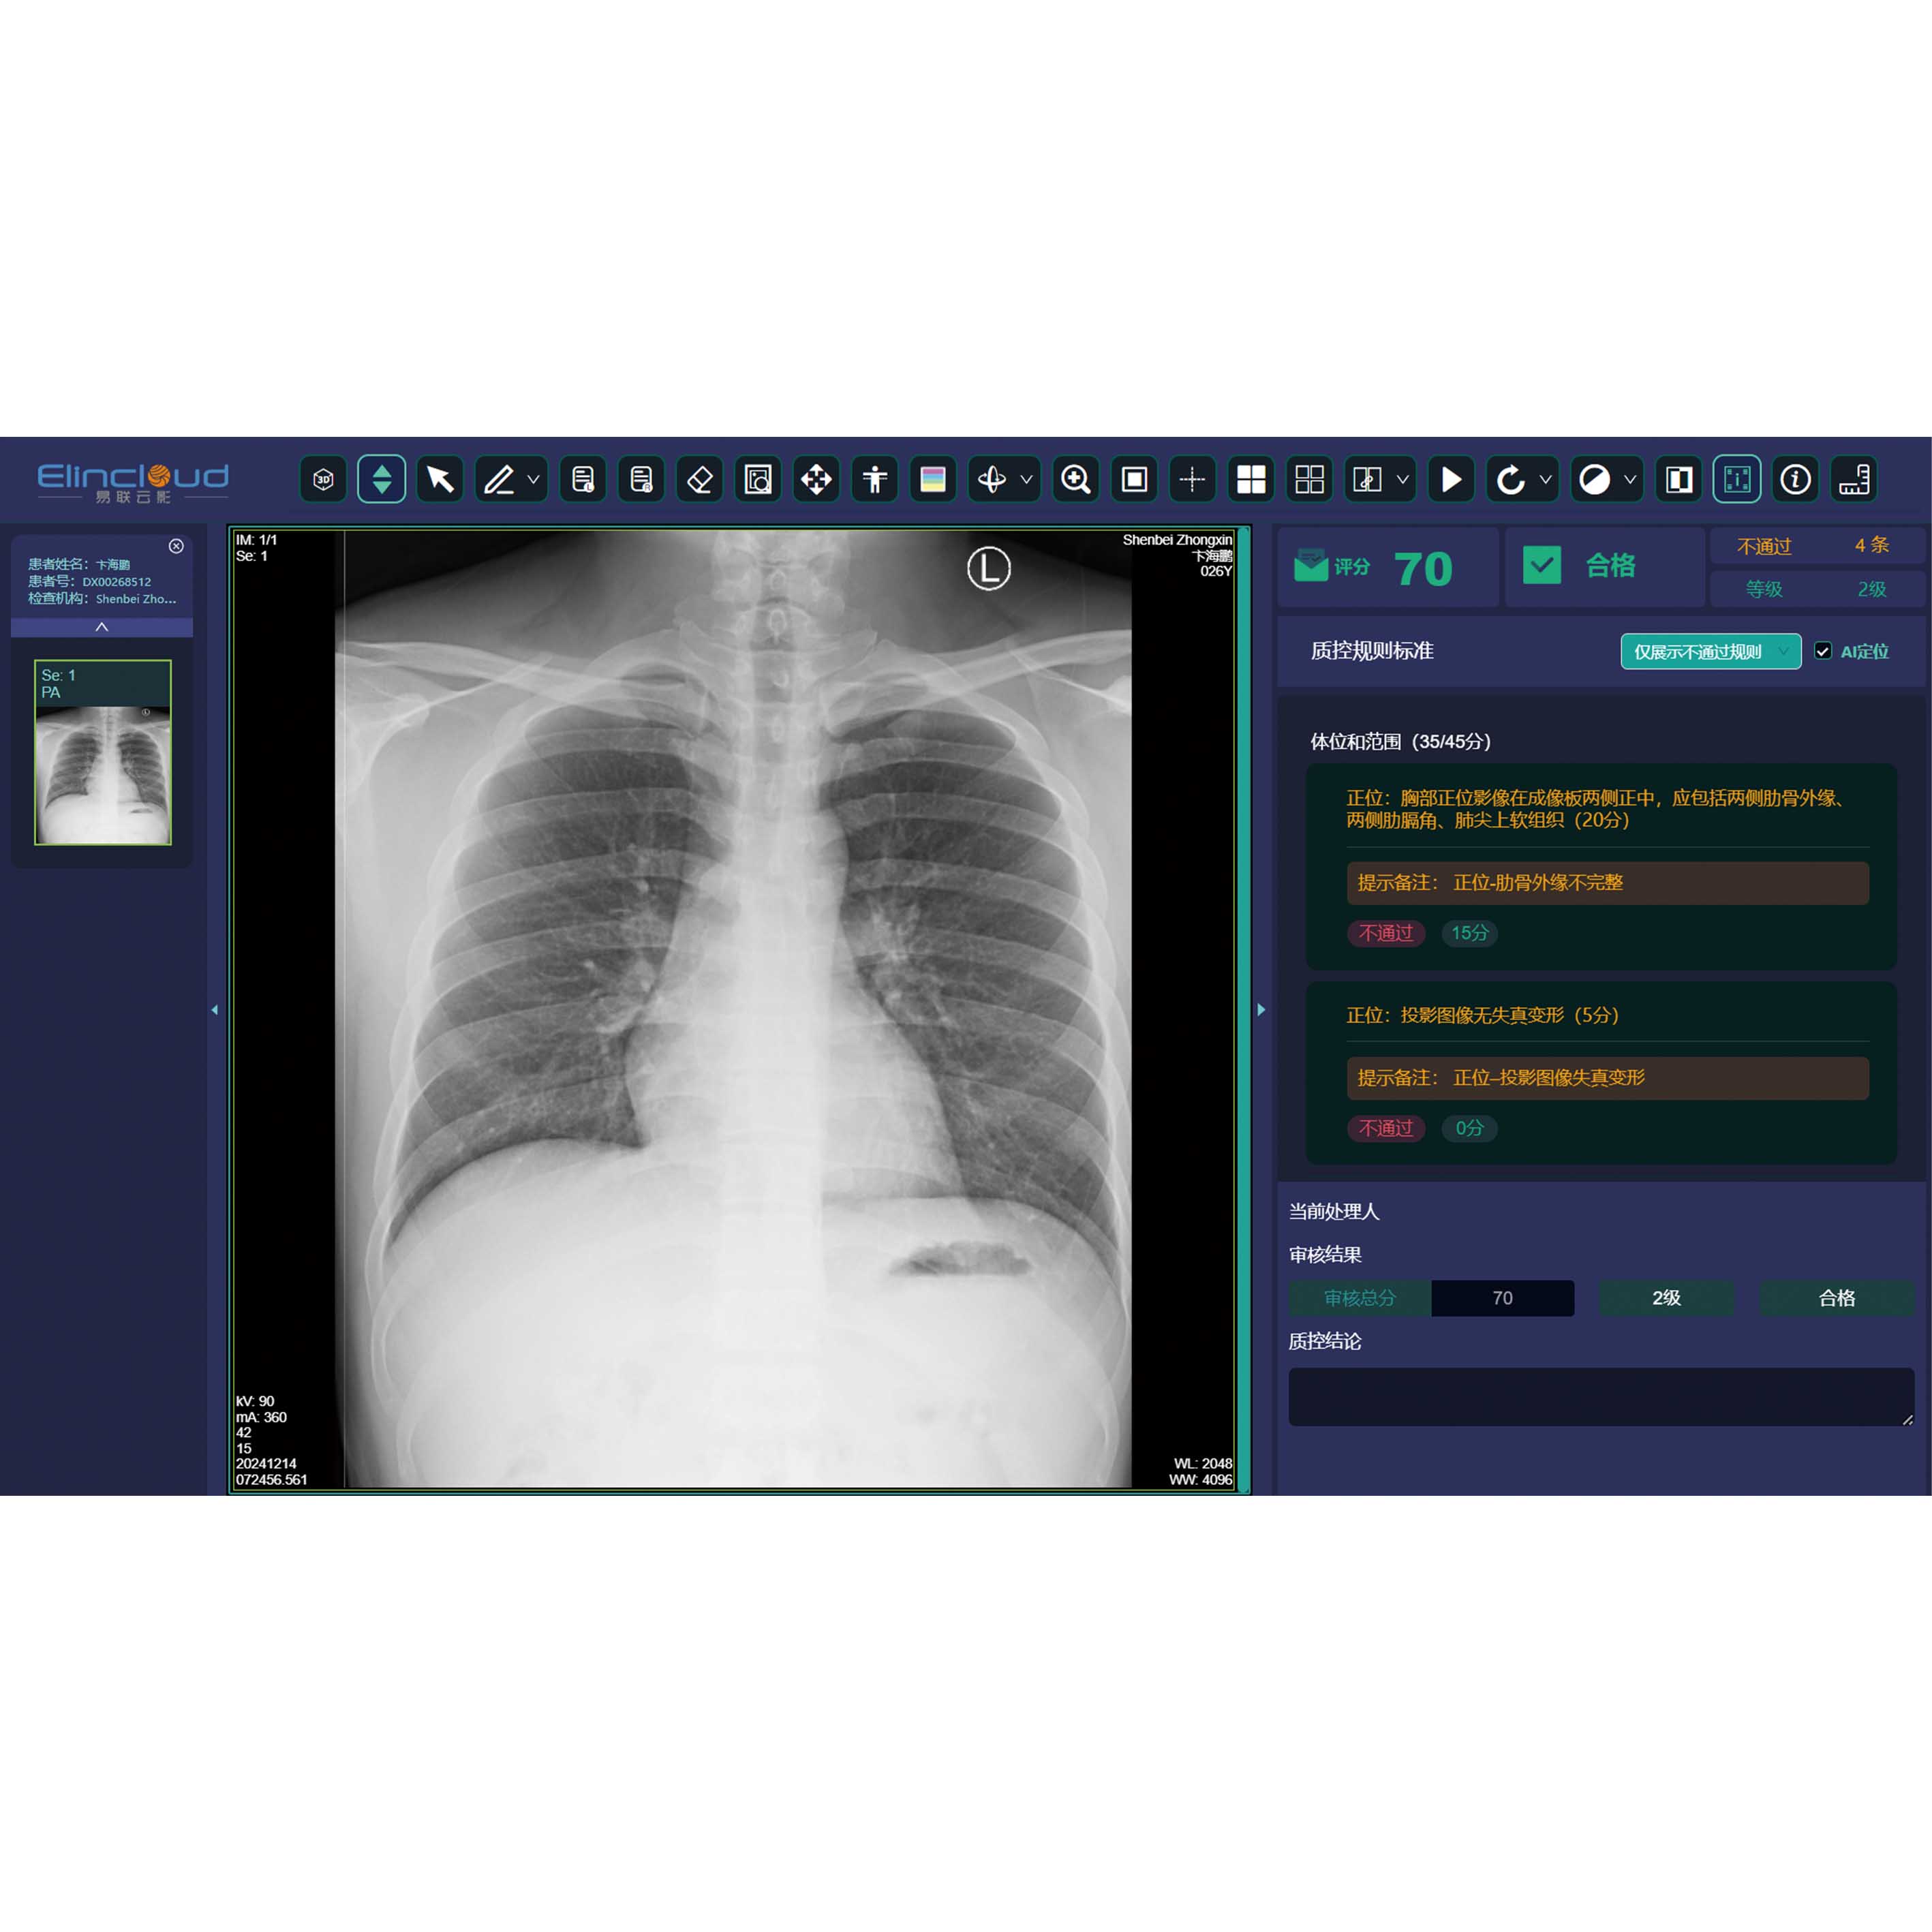
Task: Toggle the up-down scroll stack tool
Action: [x=382, y=480]
